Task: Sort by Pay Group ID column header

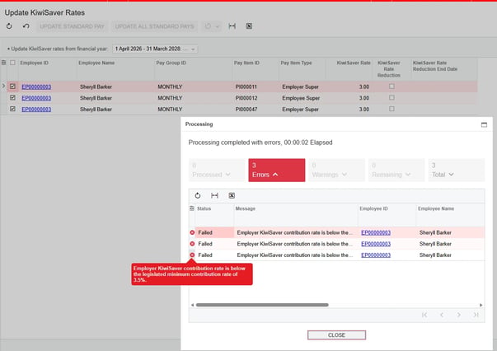Action: [171, 63]
